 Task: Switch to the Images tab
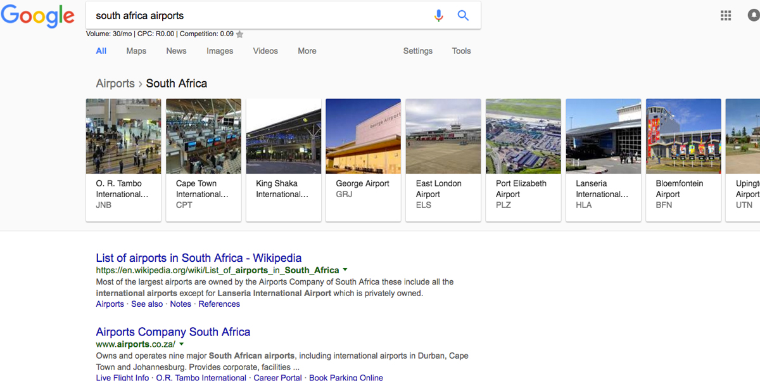pos(220,51)
